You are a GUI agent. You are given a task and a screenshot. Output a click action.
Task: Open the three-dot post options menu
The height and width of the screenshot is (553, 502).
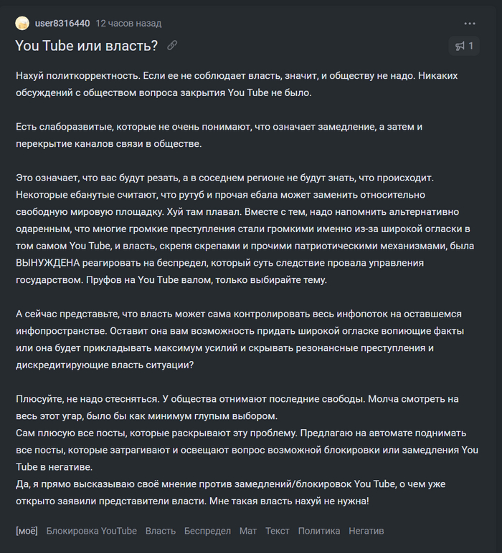470,24
